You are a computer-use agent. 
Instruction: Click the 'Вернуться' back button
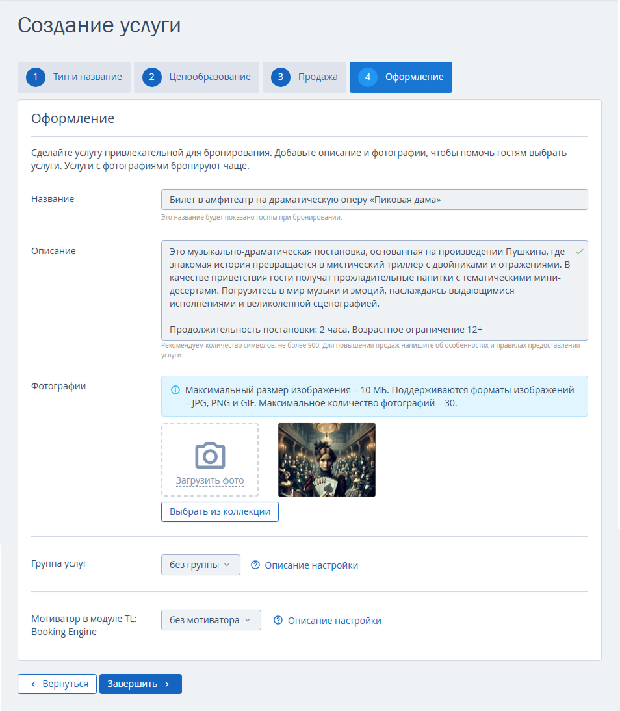57,684
